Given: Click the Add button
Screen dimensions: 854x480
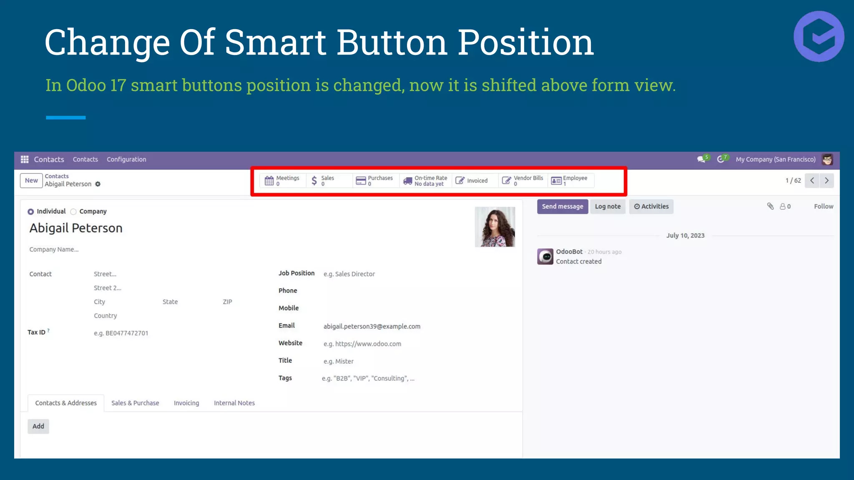Looking at the screenshot, I should 38,426.
